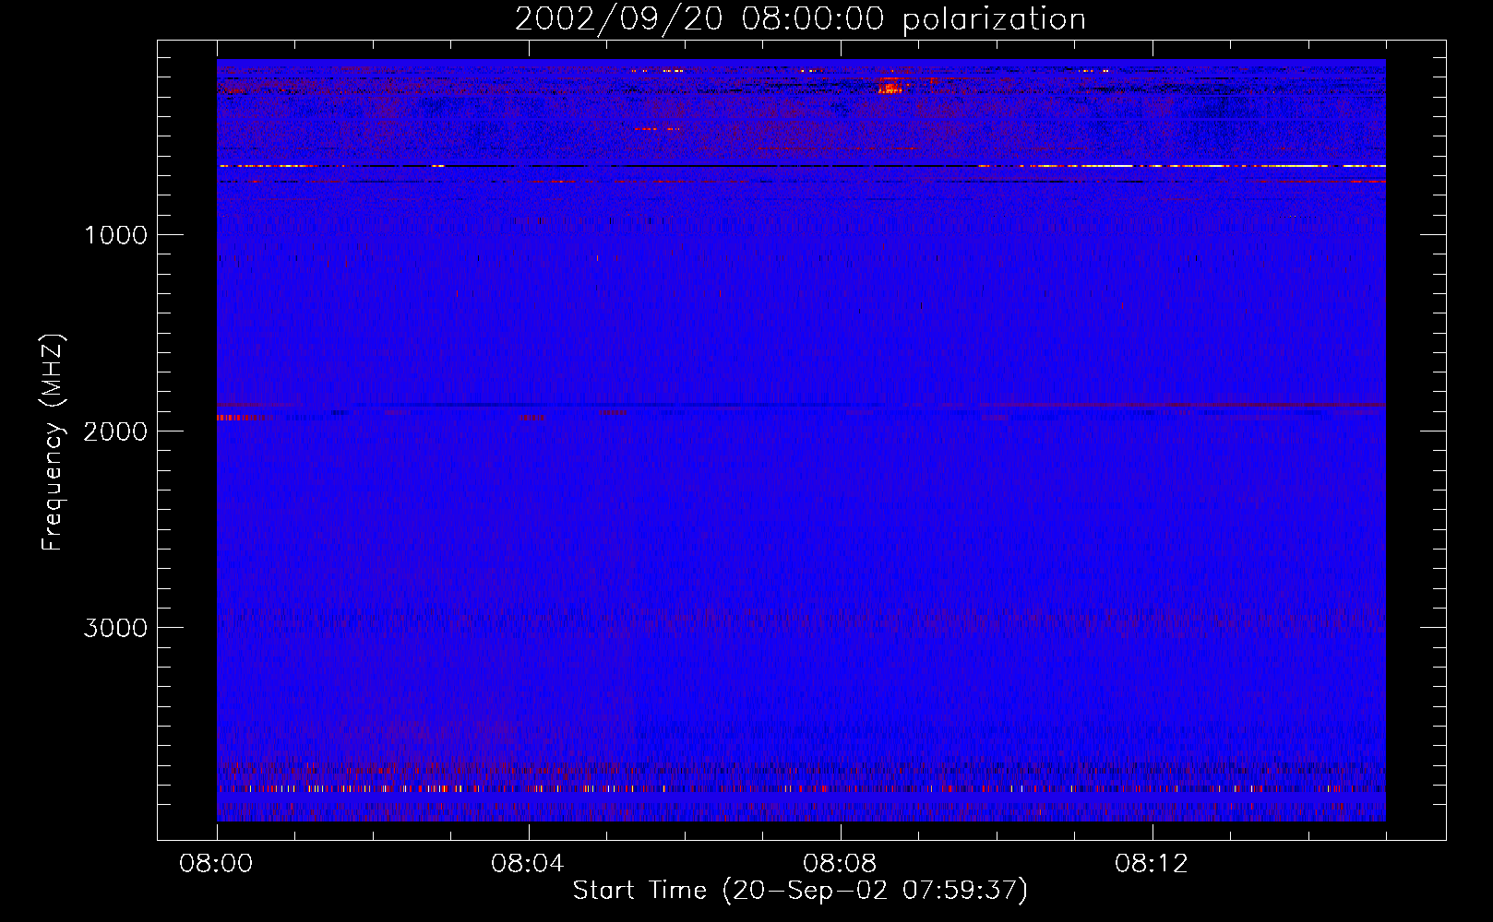The width and height of the screenshot is (1493, 922).
Task: Click the plot title '2002/09/20 08:00:00 polarization'
Action: tap(800, 18)
